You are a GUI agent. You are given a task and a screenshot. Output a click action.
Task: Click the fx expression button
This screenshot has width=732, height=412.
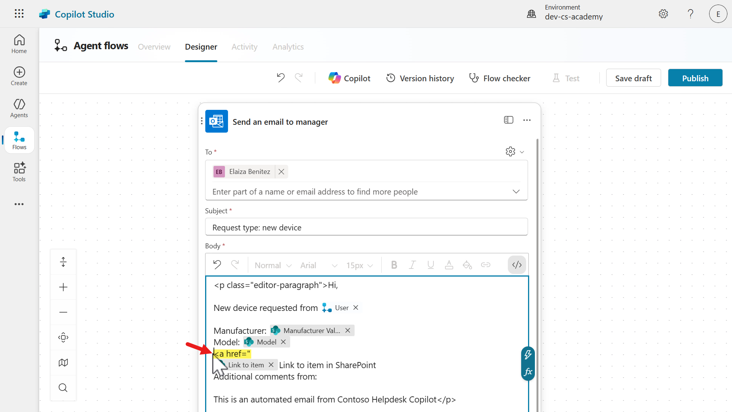(x=528, y=372)
